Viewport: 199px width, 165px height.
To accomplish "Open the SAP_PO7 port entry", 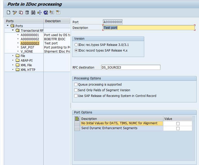I will pos(27,47).
